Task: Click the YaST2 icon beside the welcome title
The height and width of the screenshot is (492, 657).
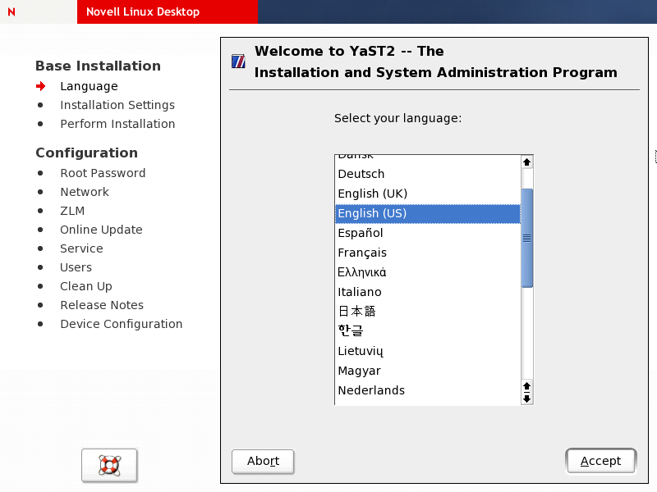Action: point(239,61)
